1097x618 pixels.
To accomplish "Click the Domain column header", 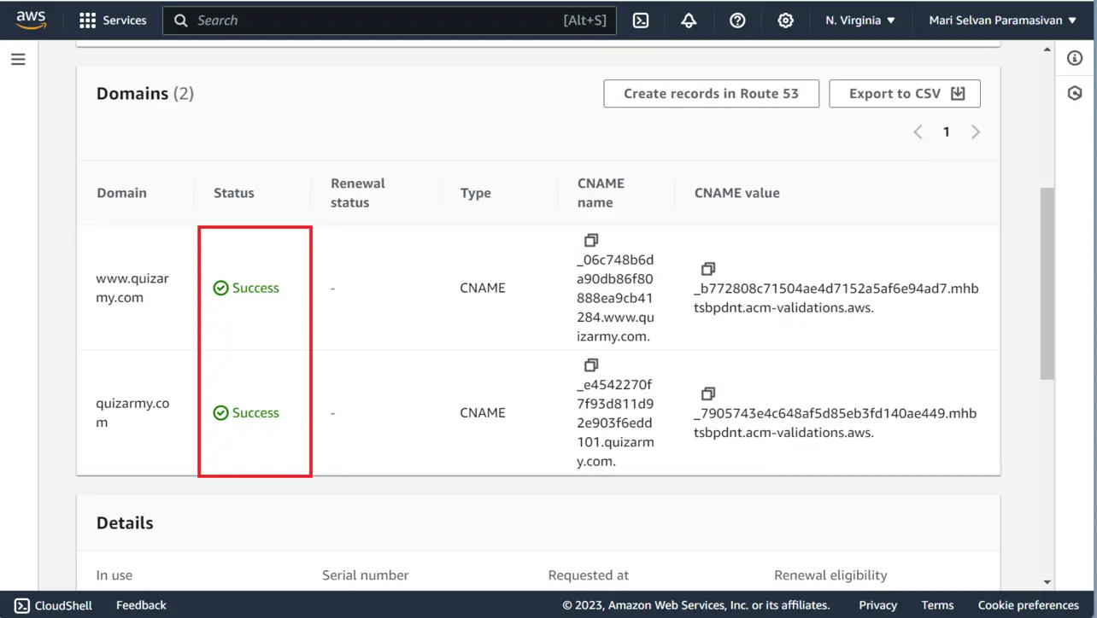I will [x=121, y=193].
